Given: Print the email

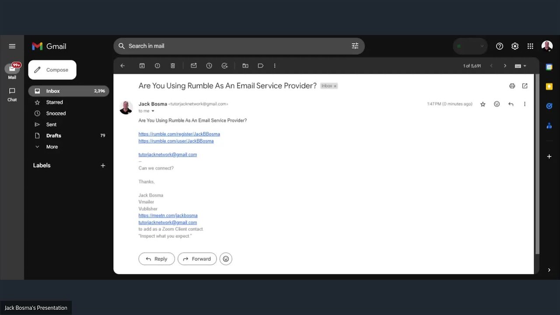Looking at the screenshot, I should (x=512, y=86).
